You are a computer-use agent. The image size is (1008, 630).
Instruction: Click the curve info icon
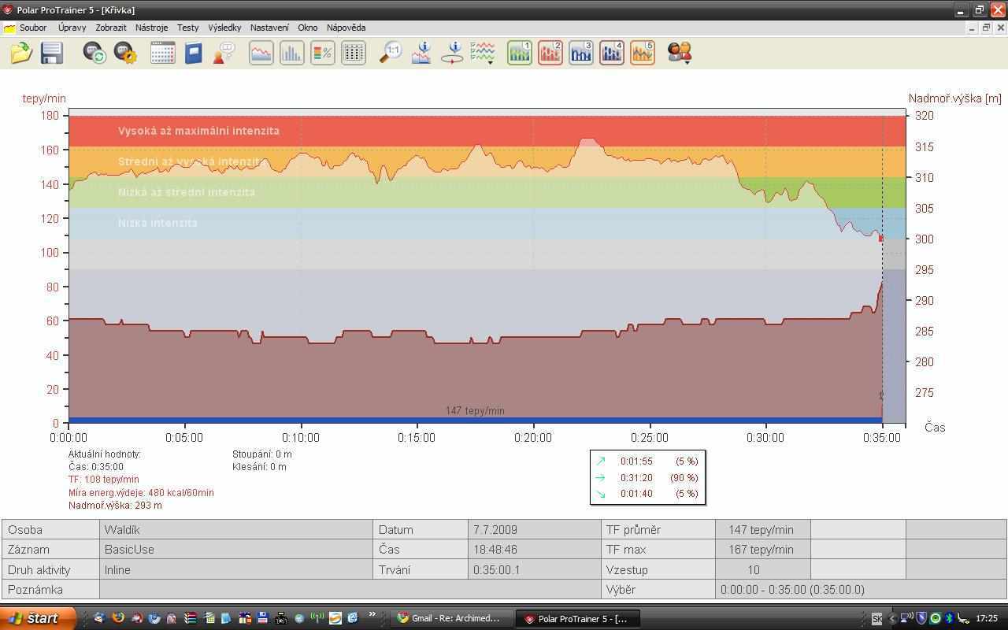point(421,53)
